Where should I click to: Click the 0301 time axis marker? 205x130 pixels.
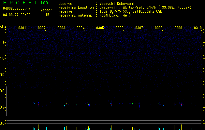(22, 28)
